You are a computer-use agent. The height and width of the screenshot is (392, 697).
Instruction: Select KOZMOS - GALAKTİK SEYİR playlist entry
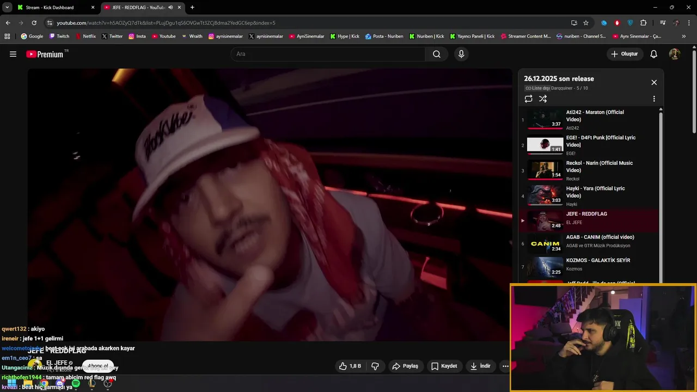(589, 267)
